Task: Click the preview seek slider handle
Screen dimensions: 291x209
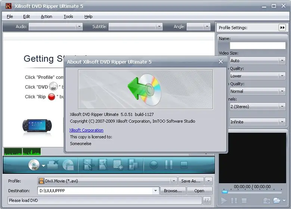Action: [x=225, y=192]
